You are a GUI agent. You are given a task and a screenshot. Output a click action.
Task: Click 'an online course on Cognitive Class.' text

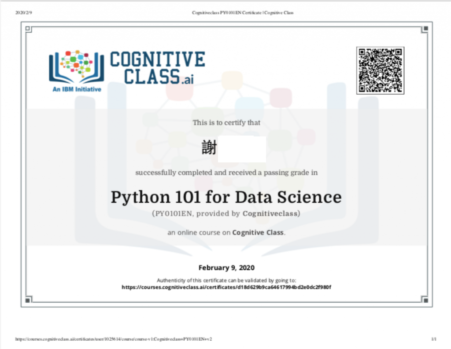pyautogui.click(x=226, y=232)
